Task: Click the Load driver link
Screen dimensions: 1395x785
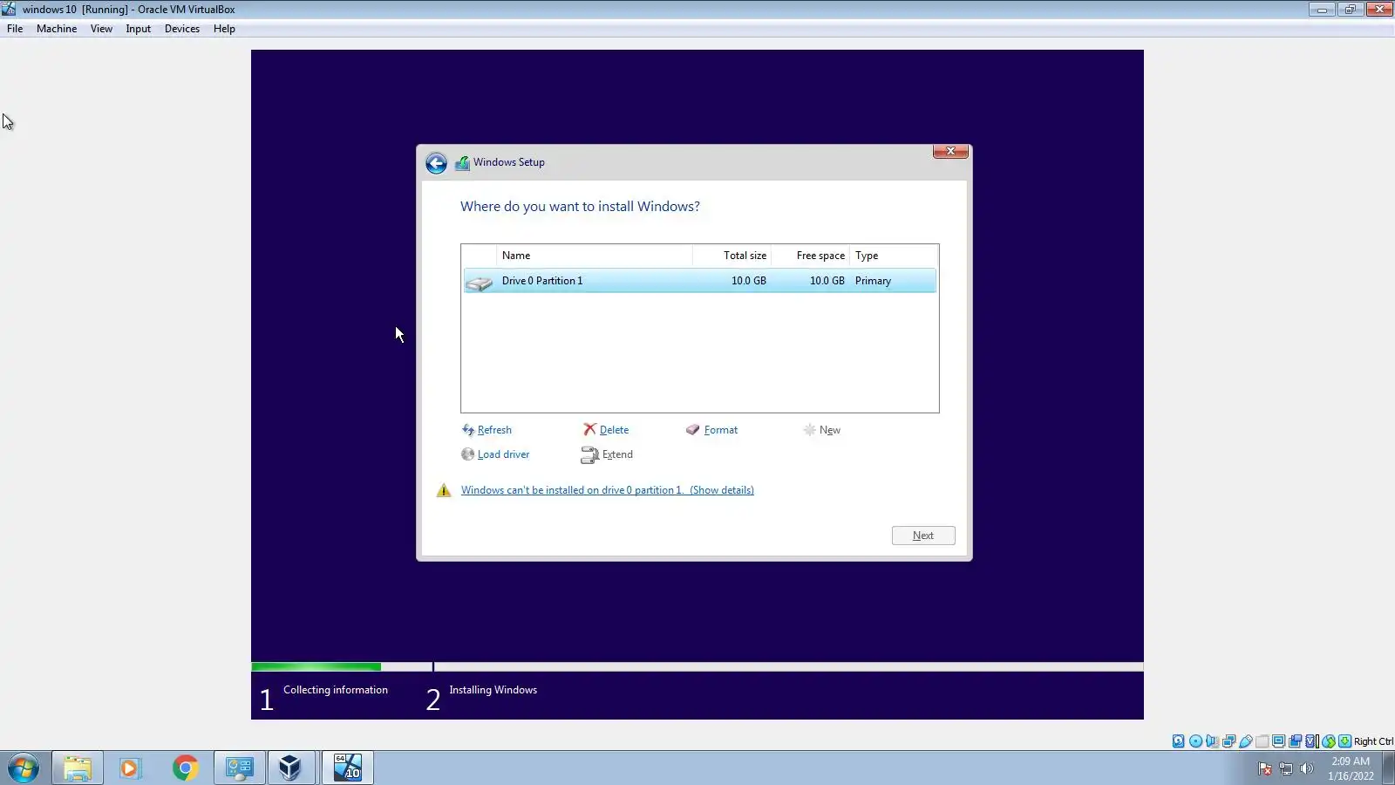Action: point(503,454)
